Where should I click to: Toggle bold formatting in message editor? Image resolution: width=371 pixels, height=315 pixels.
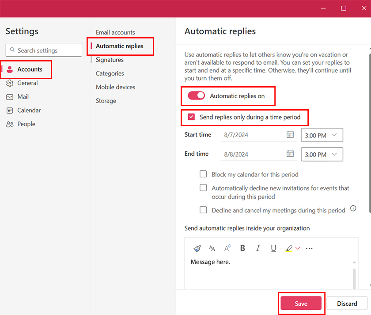pyautogui.click(x=242, y=248)
